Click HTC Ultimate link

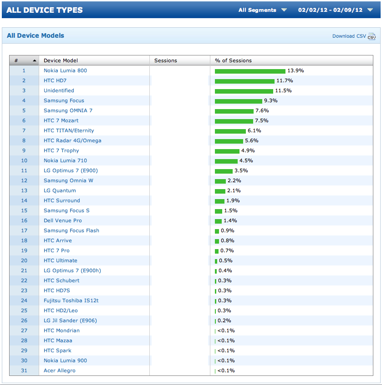tap(60, 260)
